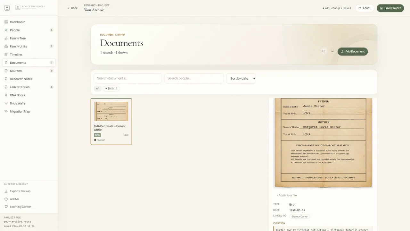Toggle the Birth filter chip
The image size is (410, 231).
(111, 89)
